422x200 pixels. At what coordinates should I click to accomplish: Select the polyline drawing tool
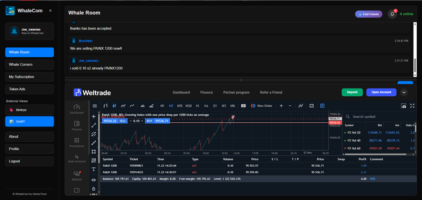pyautogui.click(x=94, y=143)
